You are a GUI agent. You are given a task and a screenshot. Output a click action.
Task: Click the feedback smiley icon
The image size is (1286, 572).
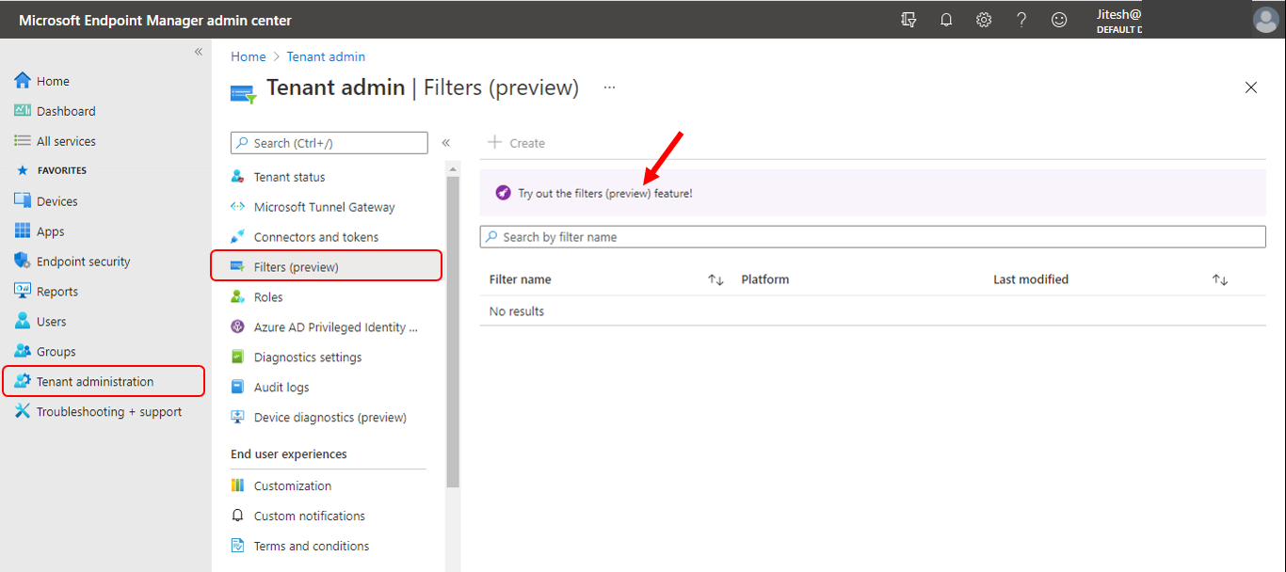coord(1059,20)
